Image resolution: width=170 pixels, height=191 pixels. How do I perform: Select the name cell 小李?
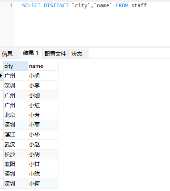[x=43, y=86]
